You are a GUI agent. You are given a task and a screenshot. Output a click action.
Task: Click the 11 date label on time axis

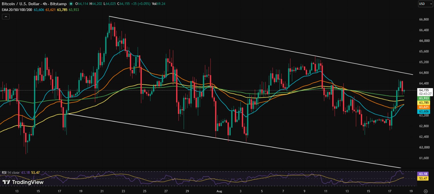point(326,191)
